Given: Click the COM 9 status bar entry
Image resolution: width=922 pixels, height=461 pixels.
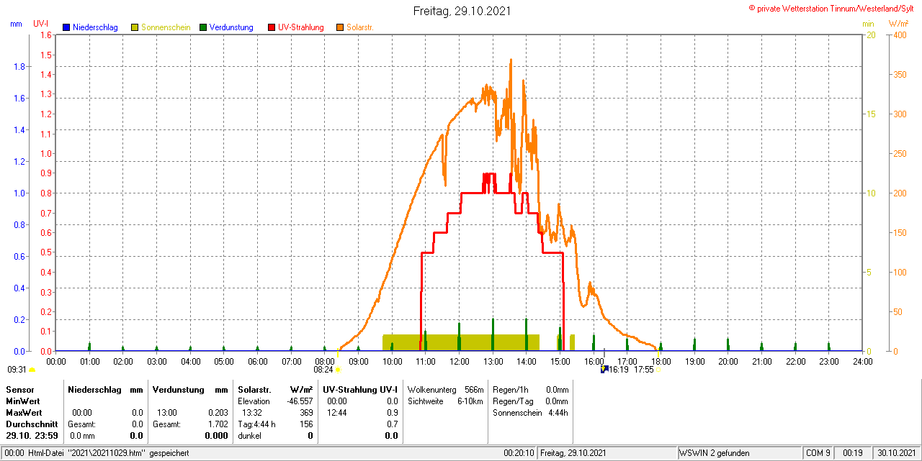Looking at the screenshot, I should 818,453.
